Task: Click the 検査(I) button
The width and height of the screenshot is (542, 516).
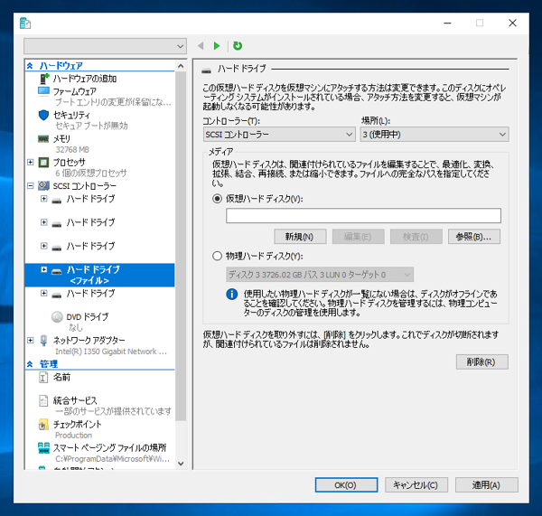Action: click(x=416, y=237)
